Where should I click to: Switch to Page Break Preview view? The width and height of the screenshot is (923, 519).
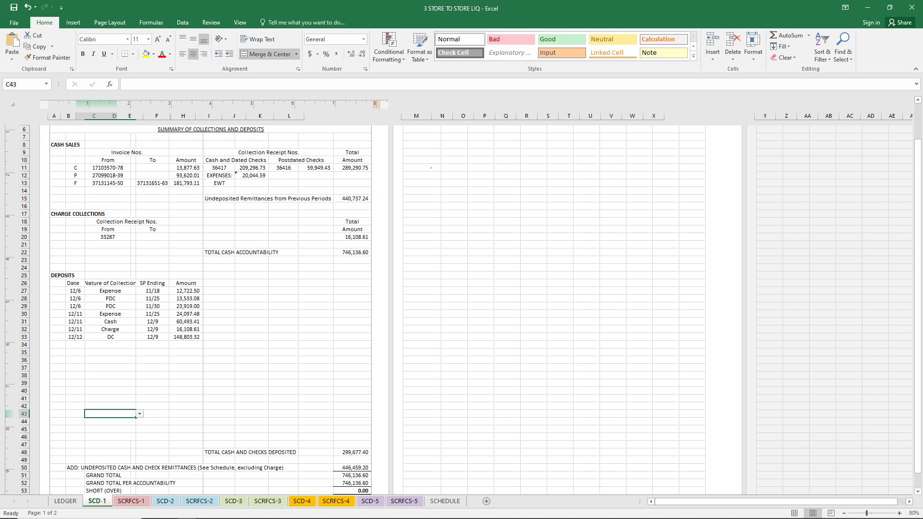tap(831, 513)
